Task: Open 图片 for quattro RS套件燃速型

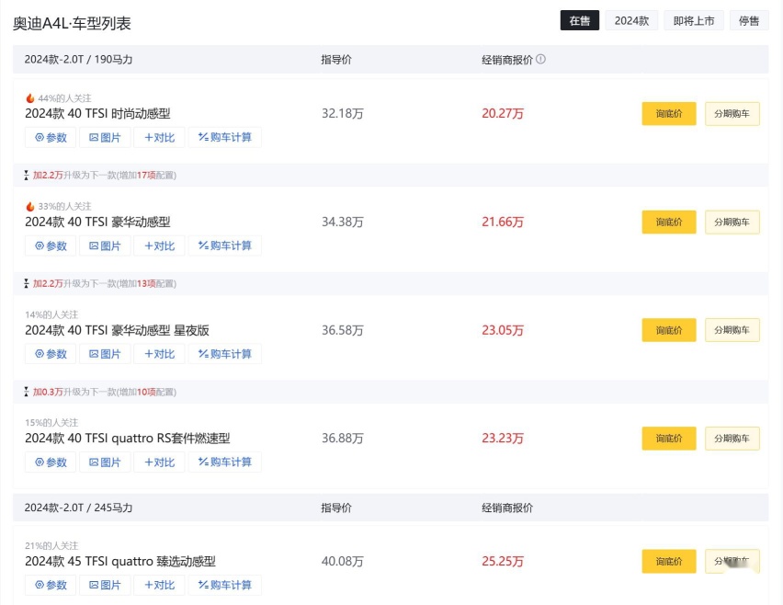Action: click(x=105, y=462)
